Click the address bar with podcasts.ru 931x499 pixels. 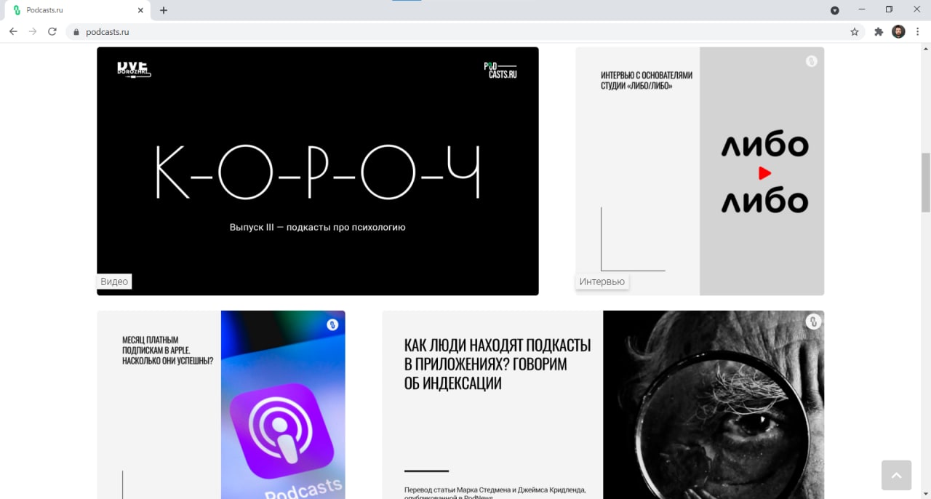click(465, 32)
